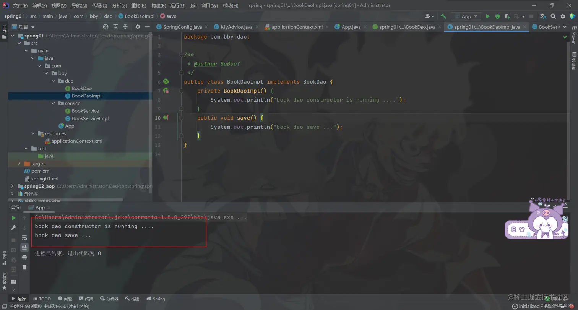Open the Spring tool window
This screenshot has height=310, width=578.
pyautogui.click(x=156, y=299)
